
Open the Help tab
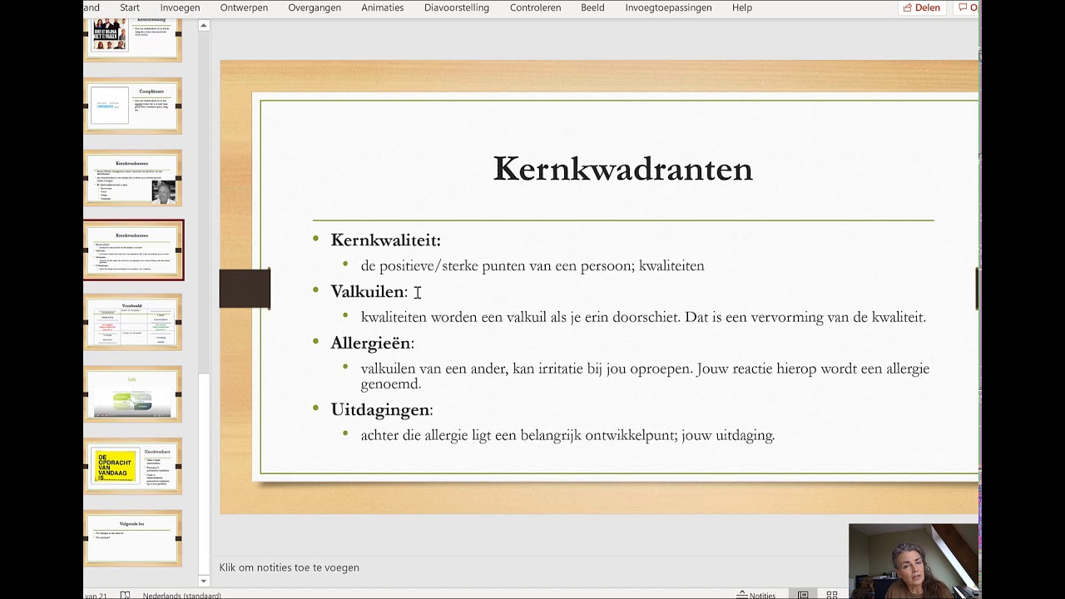(742, 7)
